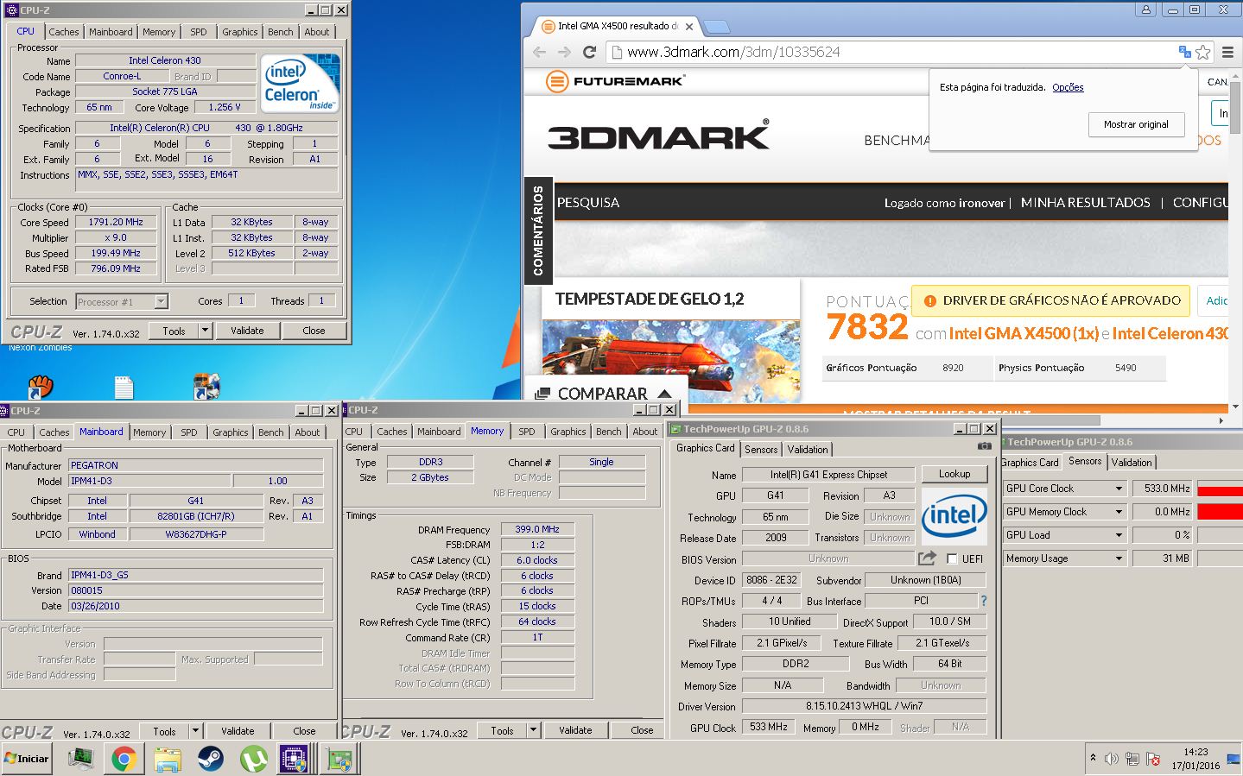1243x776 pixels.
Task: Open the Chrome hamburger menu
Action: coord(1227,52)
